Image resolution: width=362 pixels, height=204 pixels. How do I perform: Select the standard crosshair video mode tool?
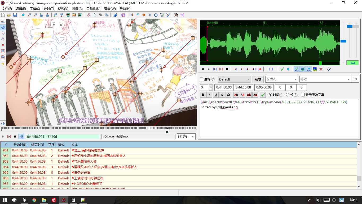pos(3,21)
